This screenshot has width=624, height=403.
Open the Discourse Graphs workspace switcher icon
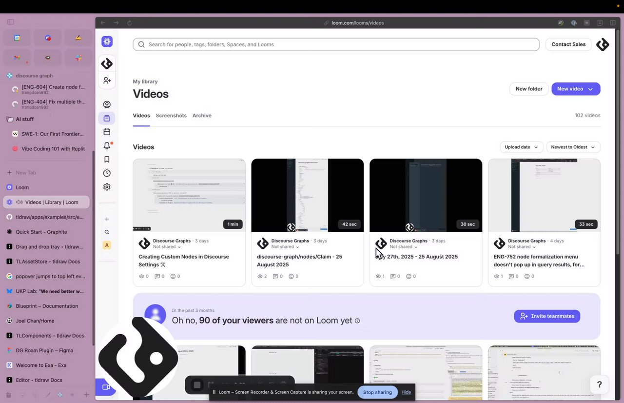pyautogui.click(x=107, y=63)
